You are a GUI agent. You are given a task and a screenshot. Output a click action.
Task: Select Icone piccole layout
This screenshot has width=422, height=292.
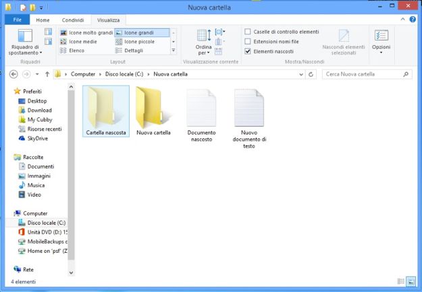click(135, 42)
